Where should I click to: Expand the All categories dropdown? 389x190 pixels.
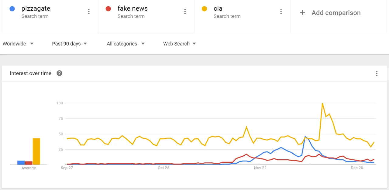pyautogui.click(x=126, y=44)
